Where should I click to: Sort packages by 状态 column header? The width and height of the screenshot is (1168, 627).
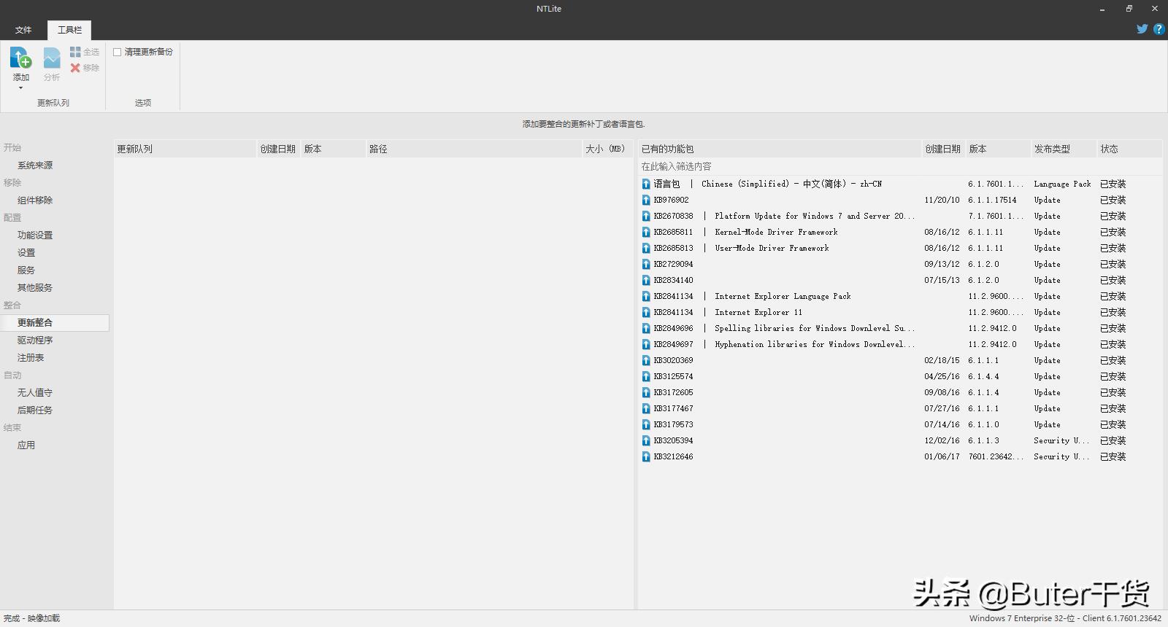click(x=1129, y=149)
